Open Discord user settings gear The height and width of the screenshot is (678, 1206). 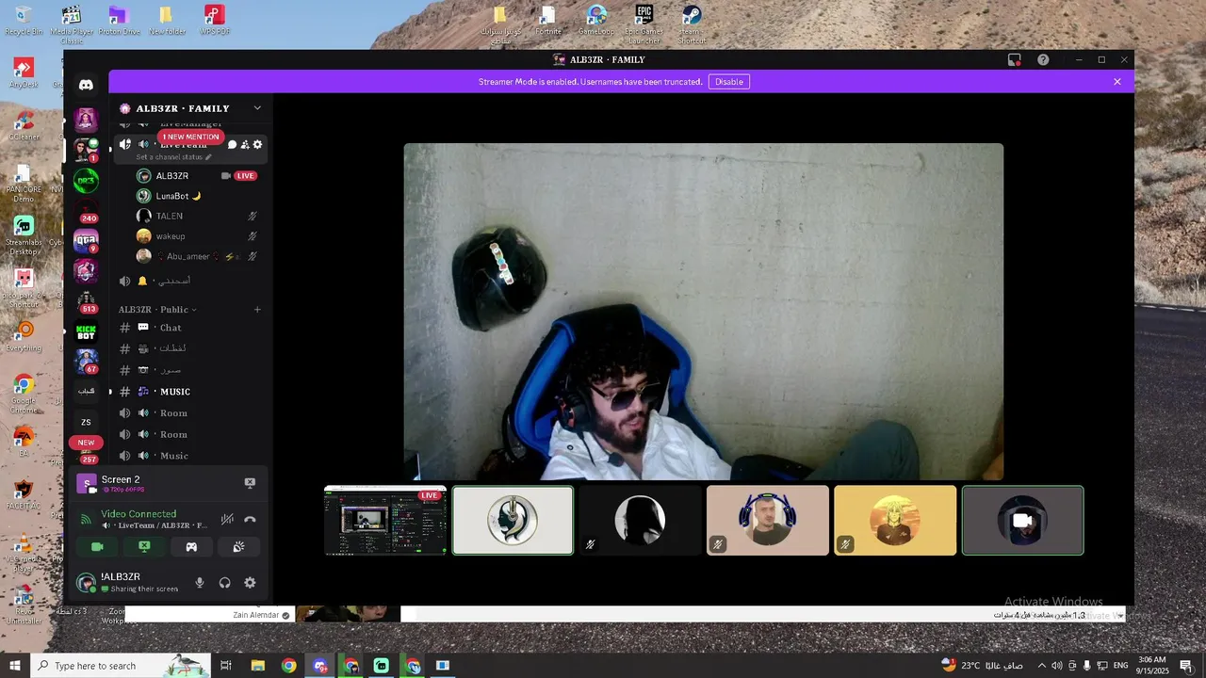pos(250,583)
